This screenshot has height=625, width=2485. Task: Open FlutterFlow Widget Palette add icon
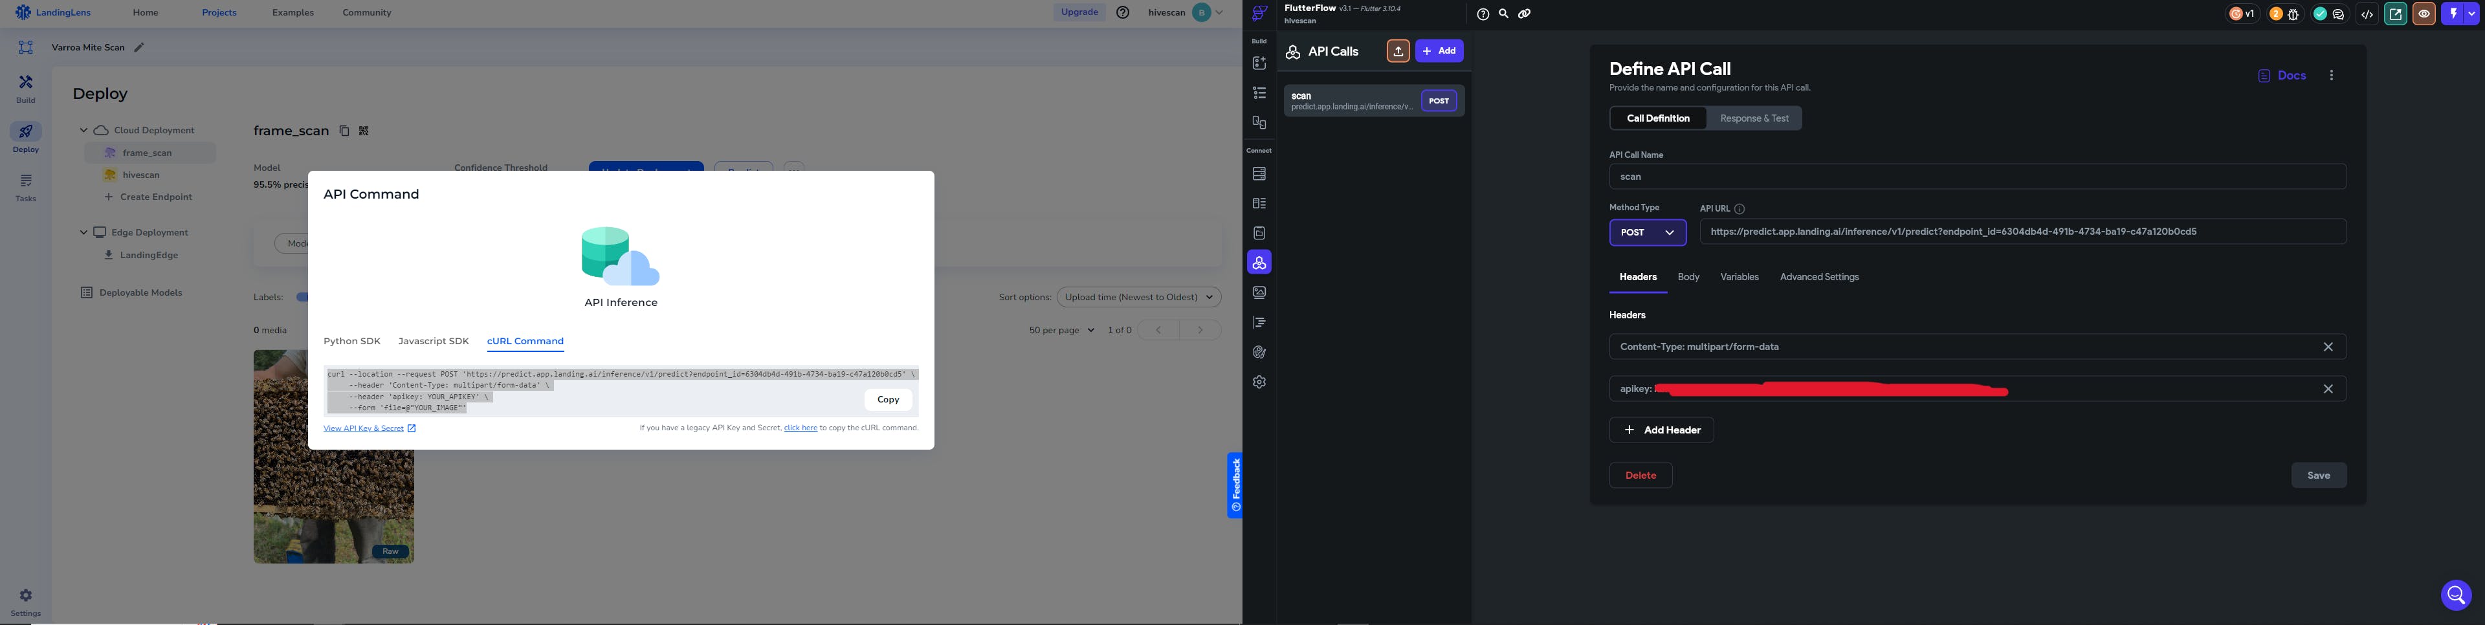1259,63
